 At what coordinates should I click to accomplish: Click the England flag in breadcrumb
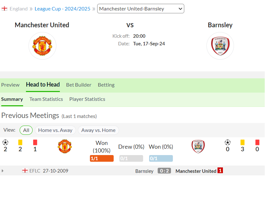pos(4,9)
